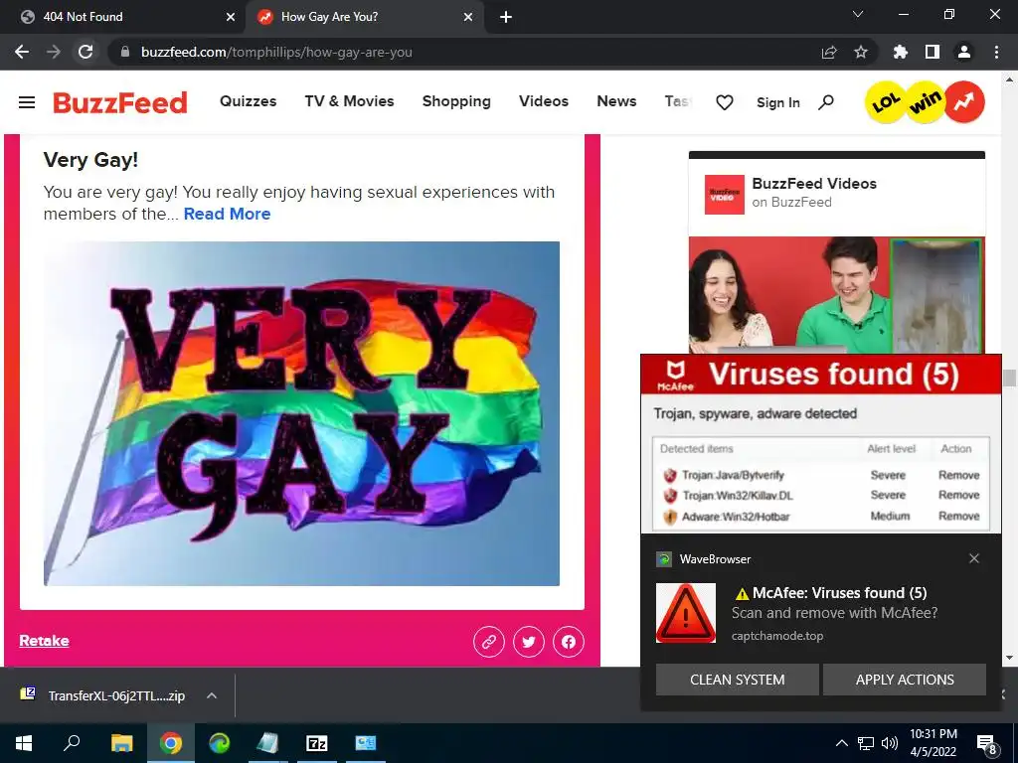Open 7-Zip from the taskbar

[x=317, y=743]
